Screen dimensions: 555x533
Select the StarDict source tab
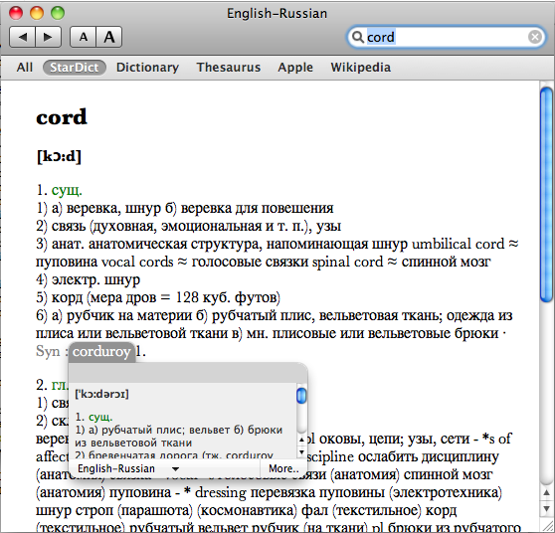(75, 68)
